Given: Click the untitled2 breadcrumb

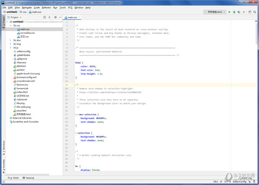Looking at the screenshot, I should click(x=10, y=12).
